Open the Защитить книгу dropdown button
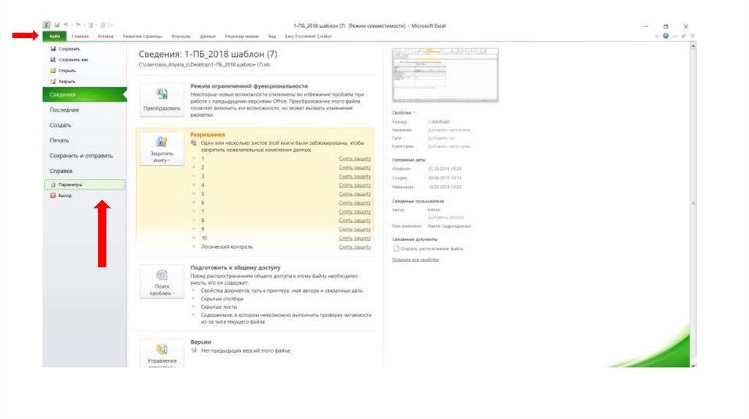749x419 pixels. pyautogui.click(x=162, y=149)
